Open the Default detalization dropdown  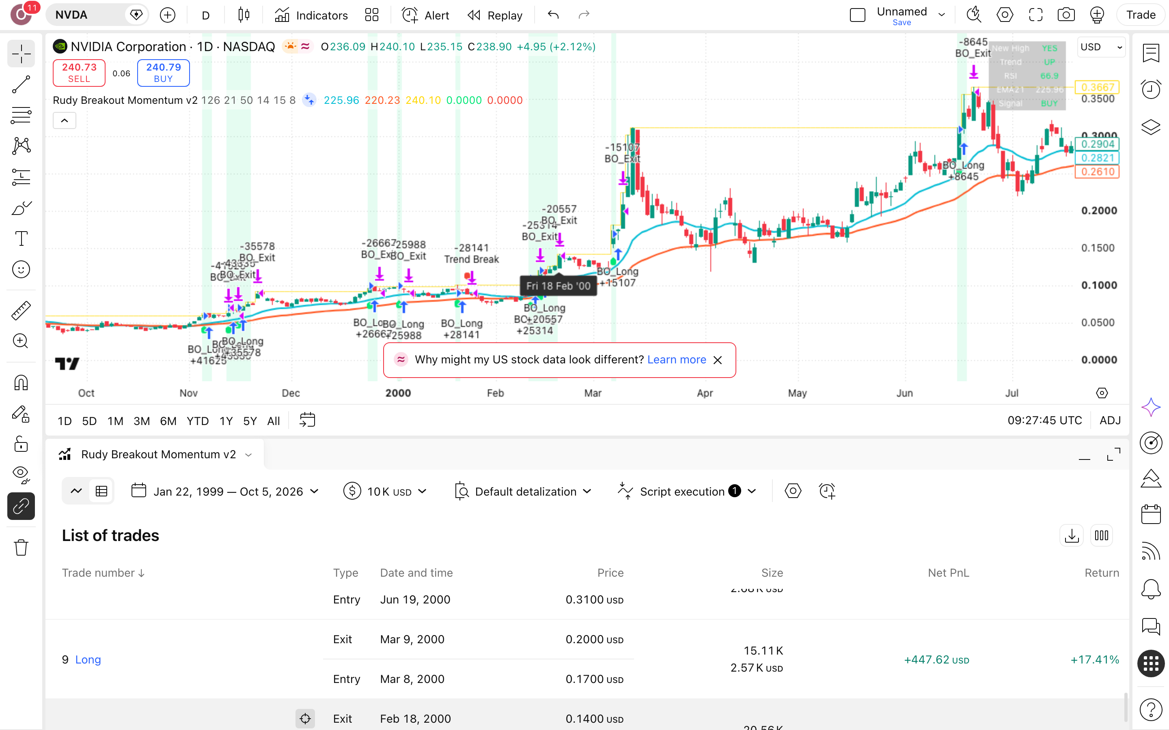[524, 492]
